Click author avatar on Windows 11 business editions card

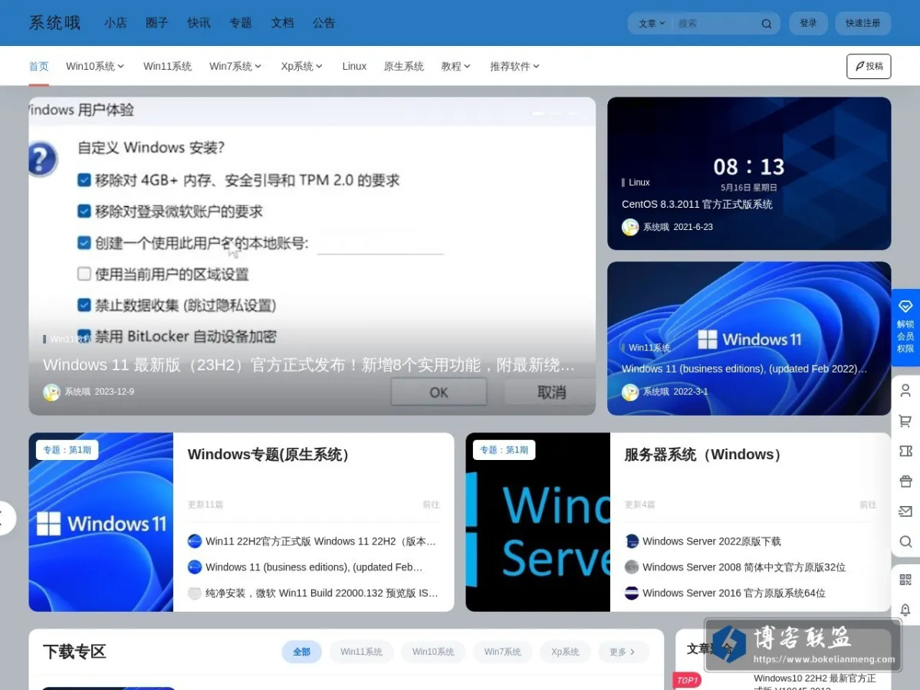(x=630, y=392)
